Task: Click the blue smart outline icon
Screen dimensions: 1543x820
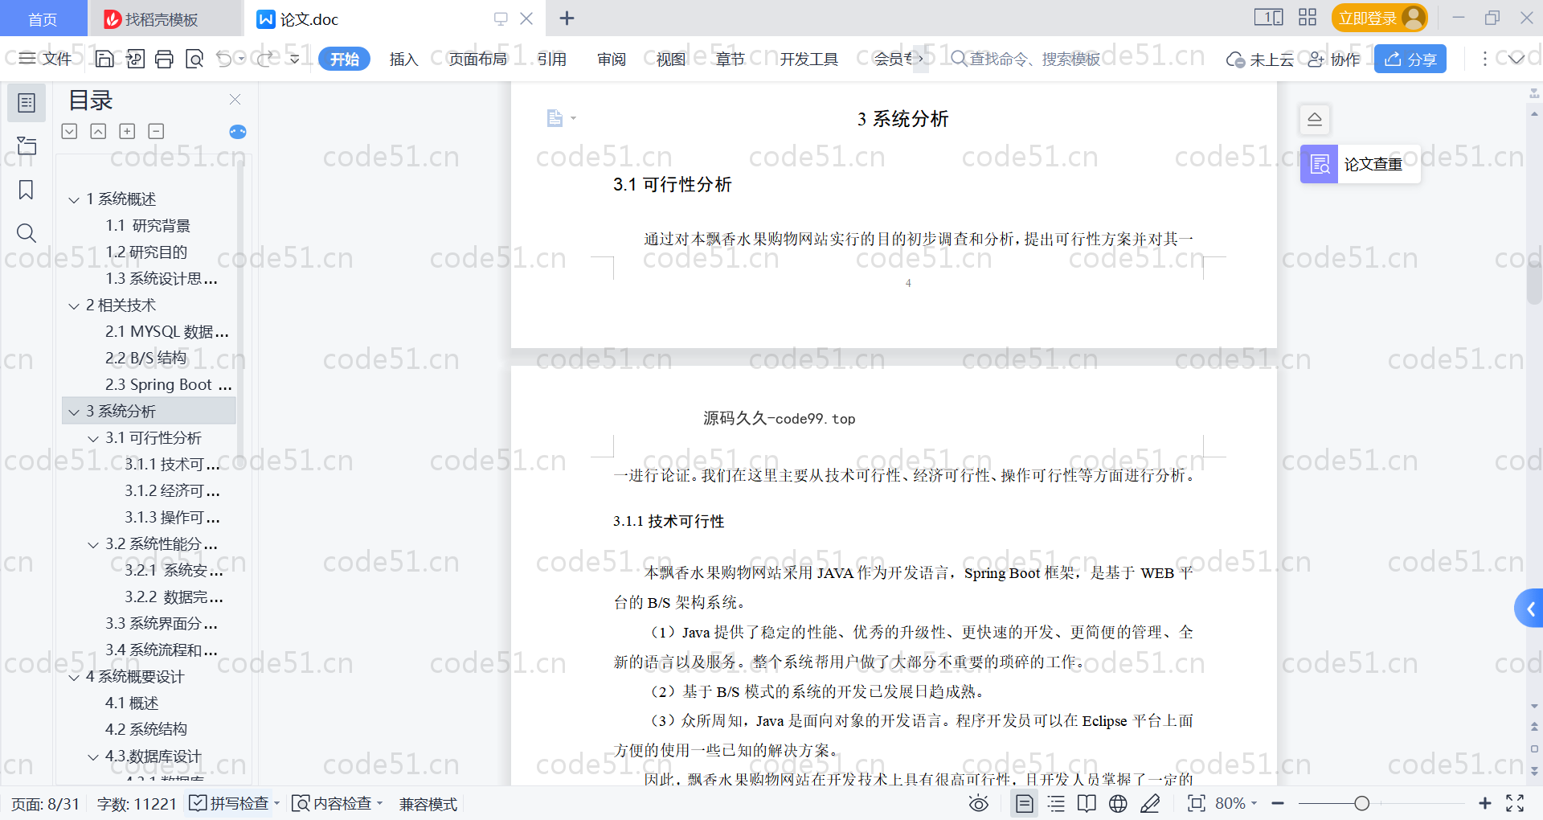Action: [x=238, y=132]
